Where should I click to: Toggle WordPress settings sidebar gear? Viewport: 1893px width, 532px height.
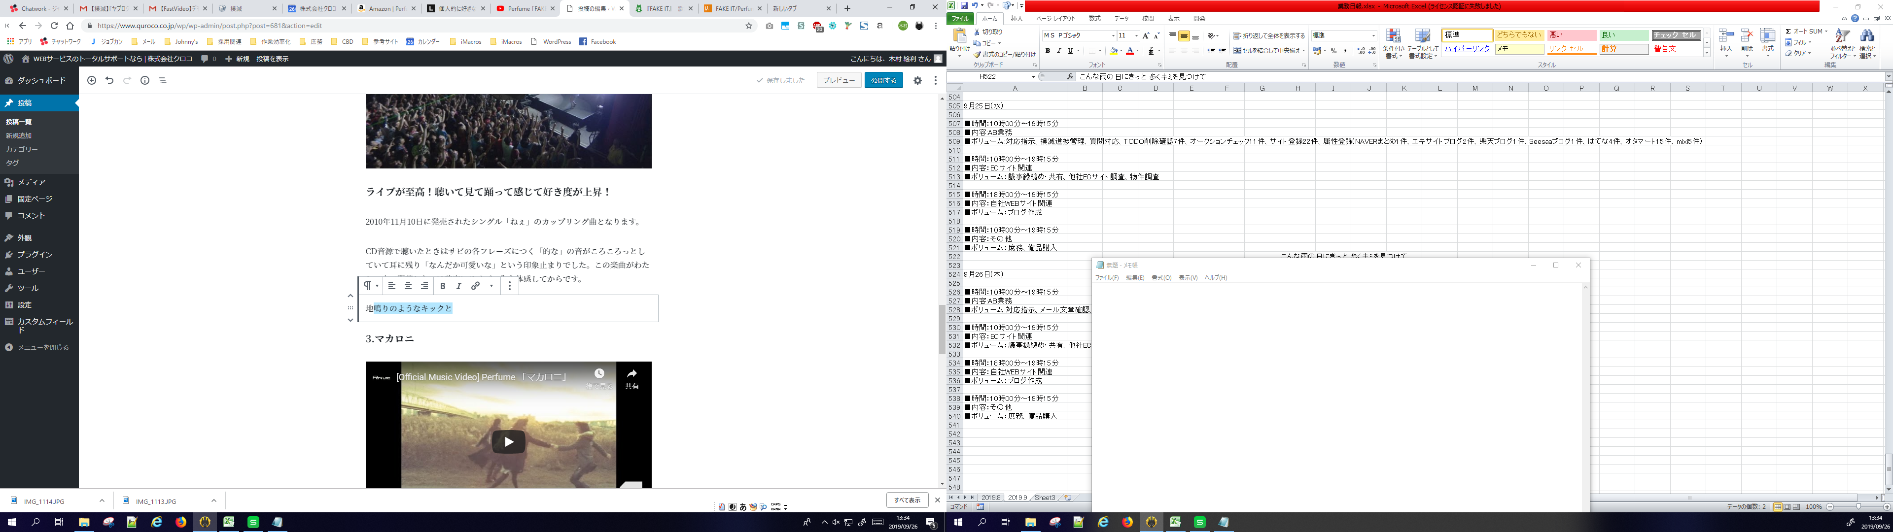click(x=917, y=81)
